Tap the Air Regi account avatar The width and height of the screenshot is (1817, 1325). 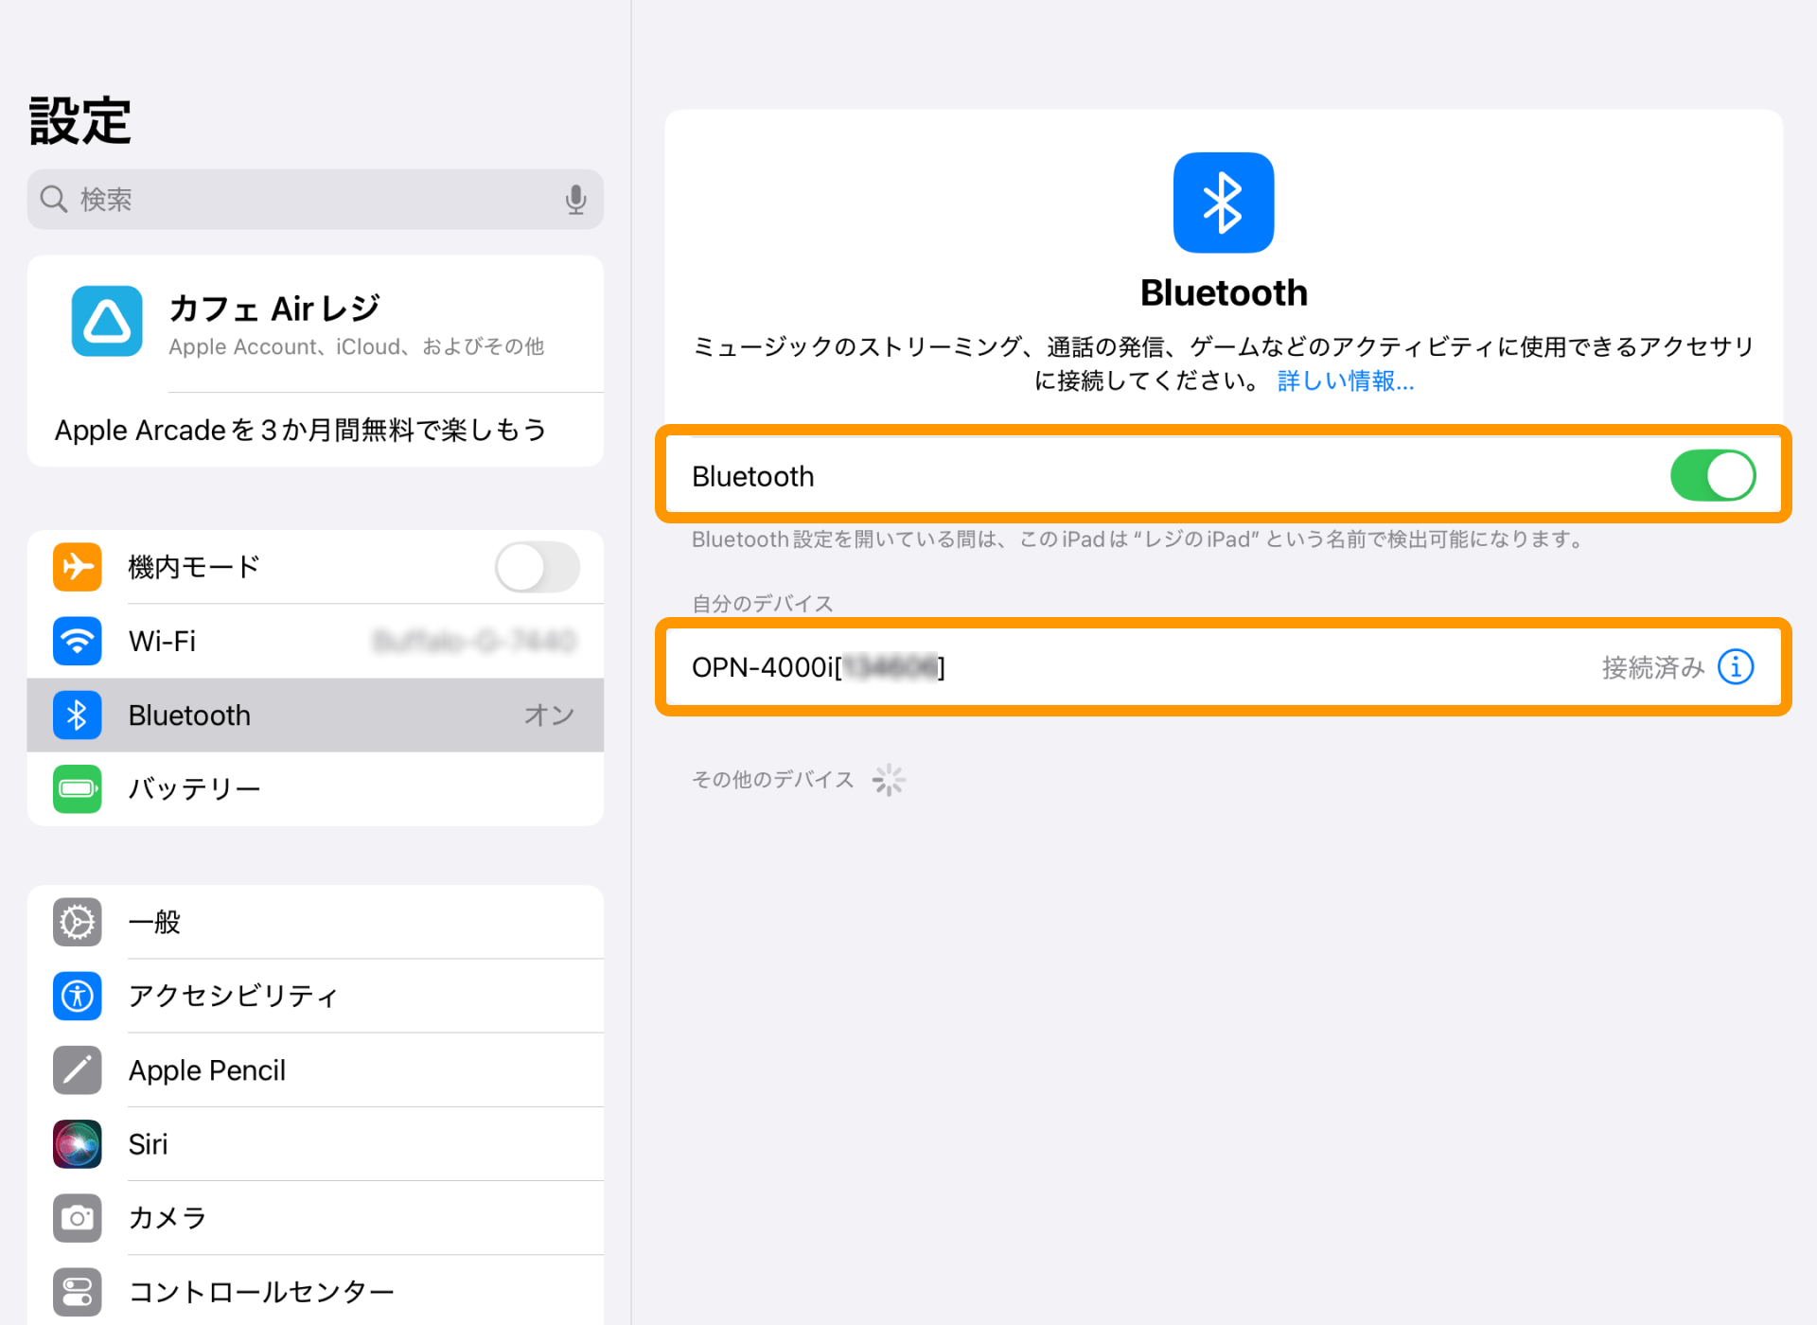pos(107,321)
